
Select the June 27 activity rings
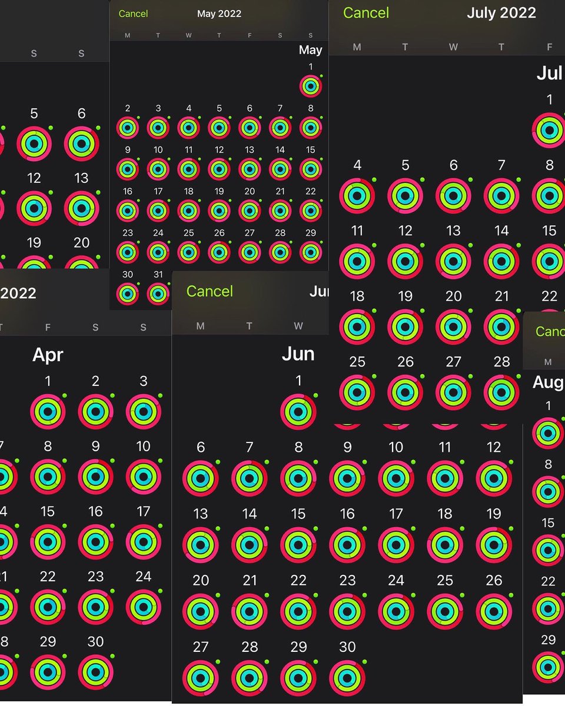tap(201, 678)
